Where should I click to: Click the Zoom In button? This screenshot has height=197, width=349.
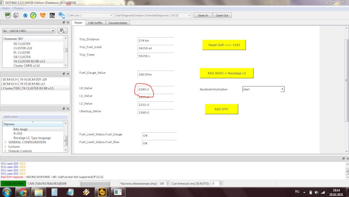coord(203,16)
